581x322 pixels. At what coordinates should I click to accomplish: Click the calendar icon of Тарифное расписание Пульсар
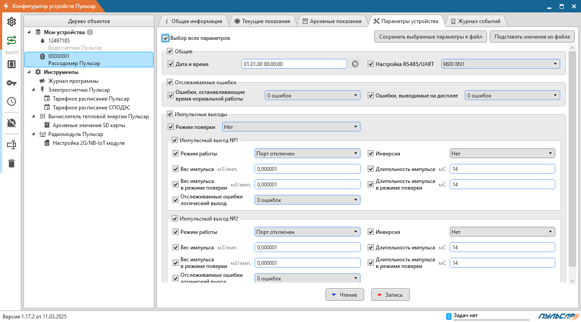47,99
